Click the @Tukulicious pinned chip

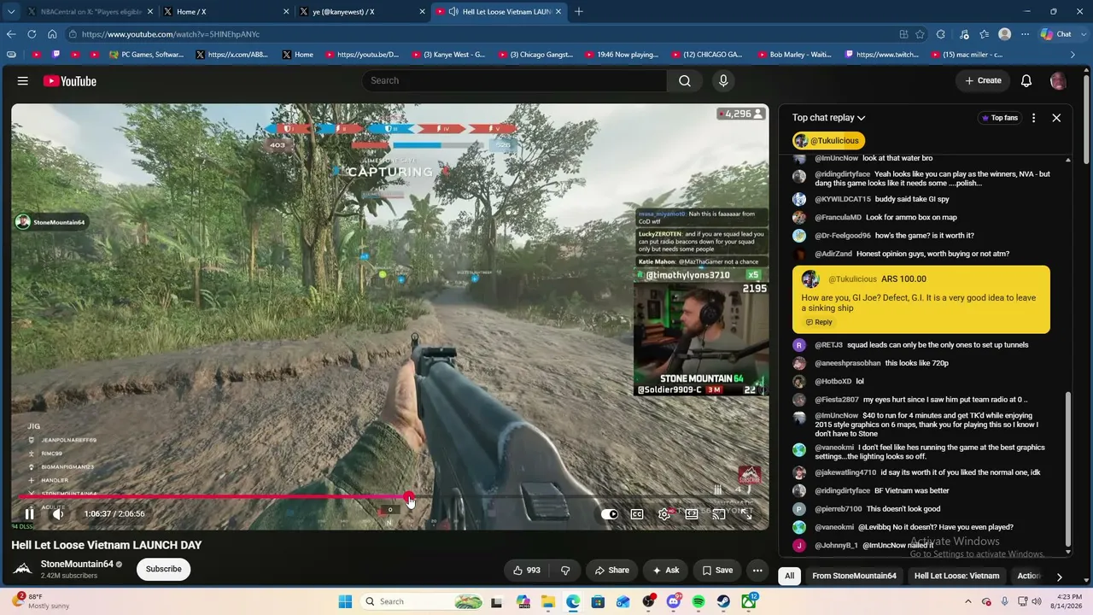coord(828,141)
